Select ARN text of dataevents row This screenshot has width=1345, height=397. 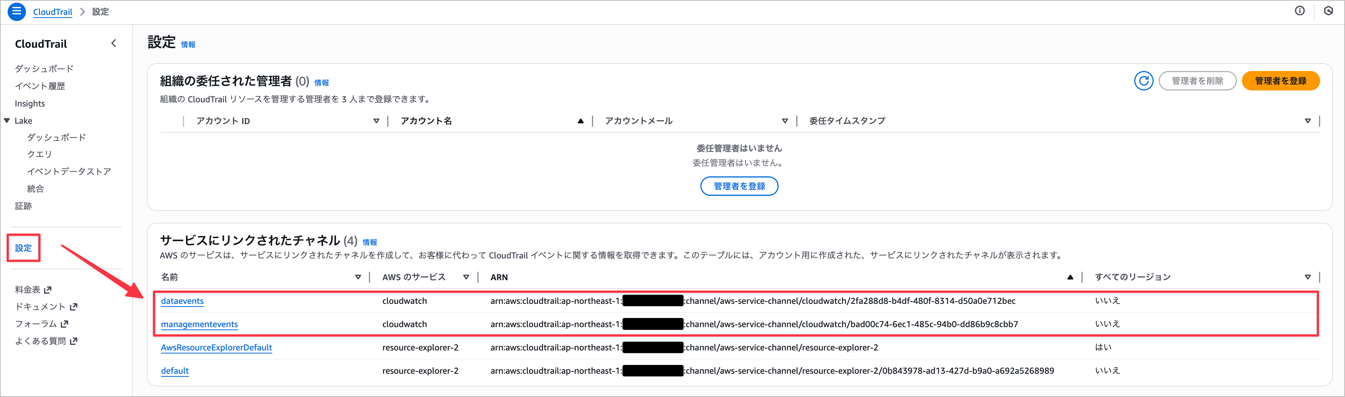coord(753,301)
